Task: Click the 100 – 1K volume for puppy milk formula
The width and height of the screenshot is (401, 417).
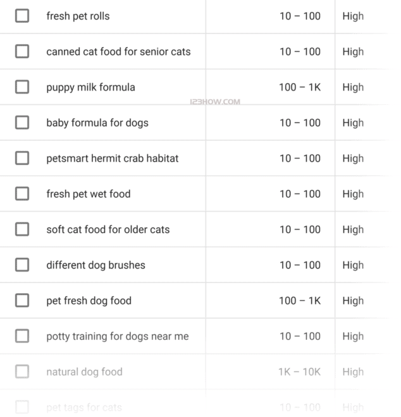Action: pos(299,87)
